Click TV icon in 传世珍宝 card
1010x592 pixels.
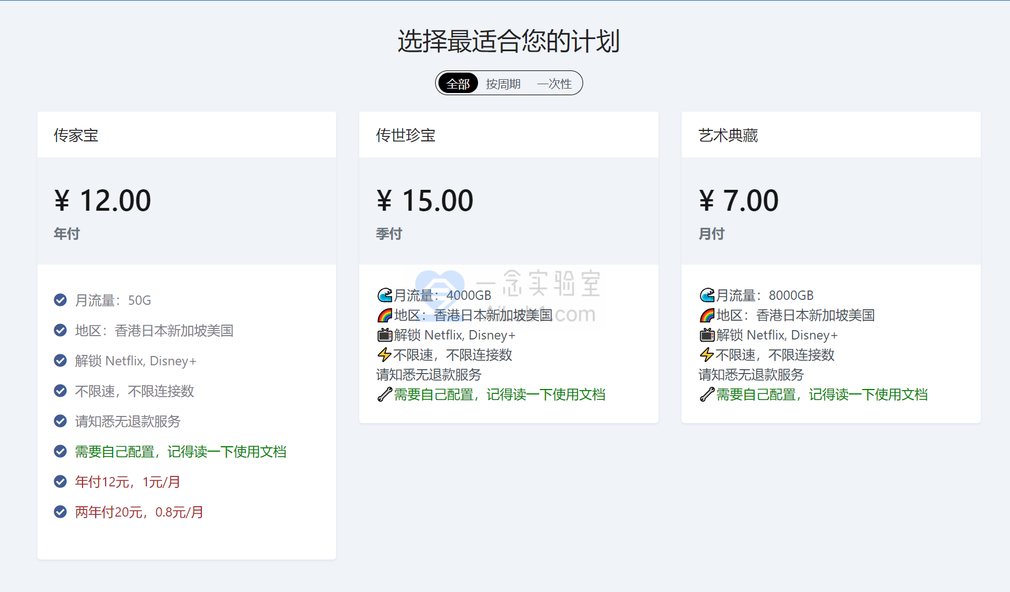(385, 335)
